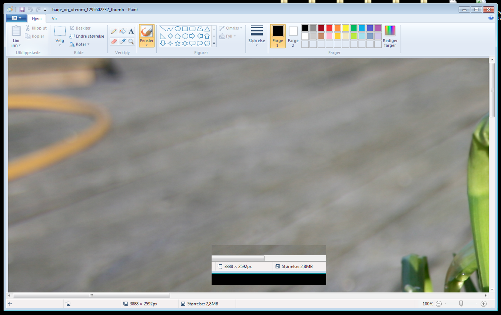
Task: Select the Eraser tool
Action: [114, 41]
